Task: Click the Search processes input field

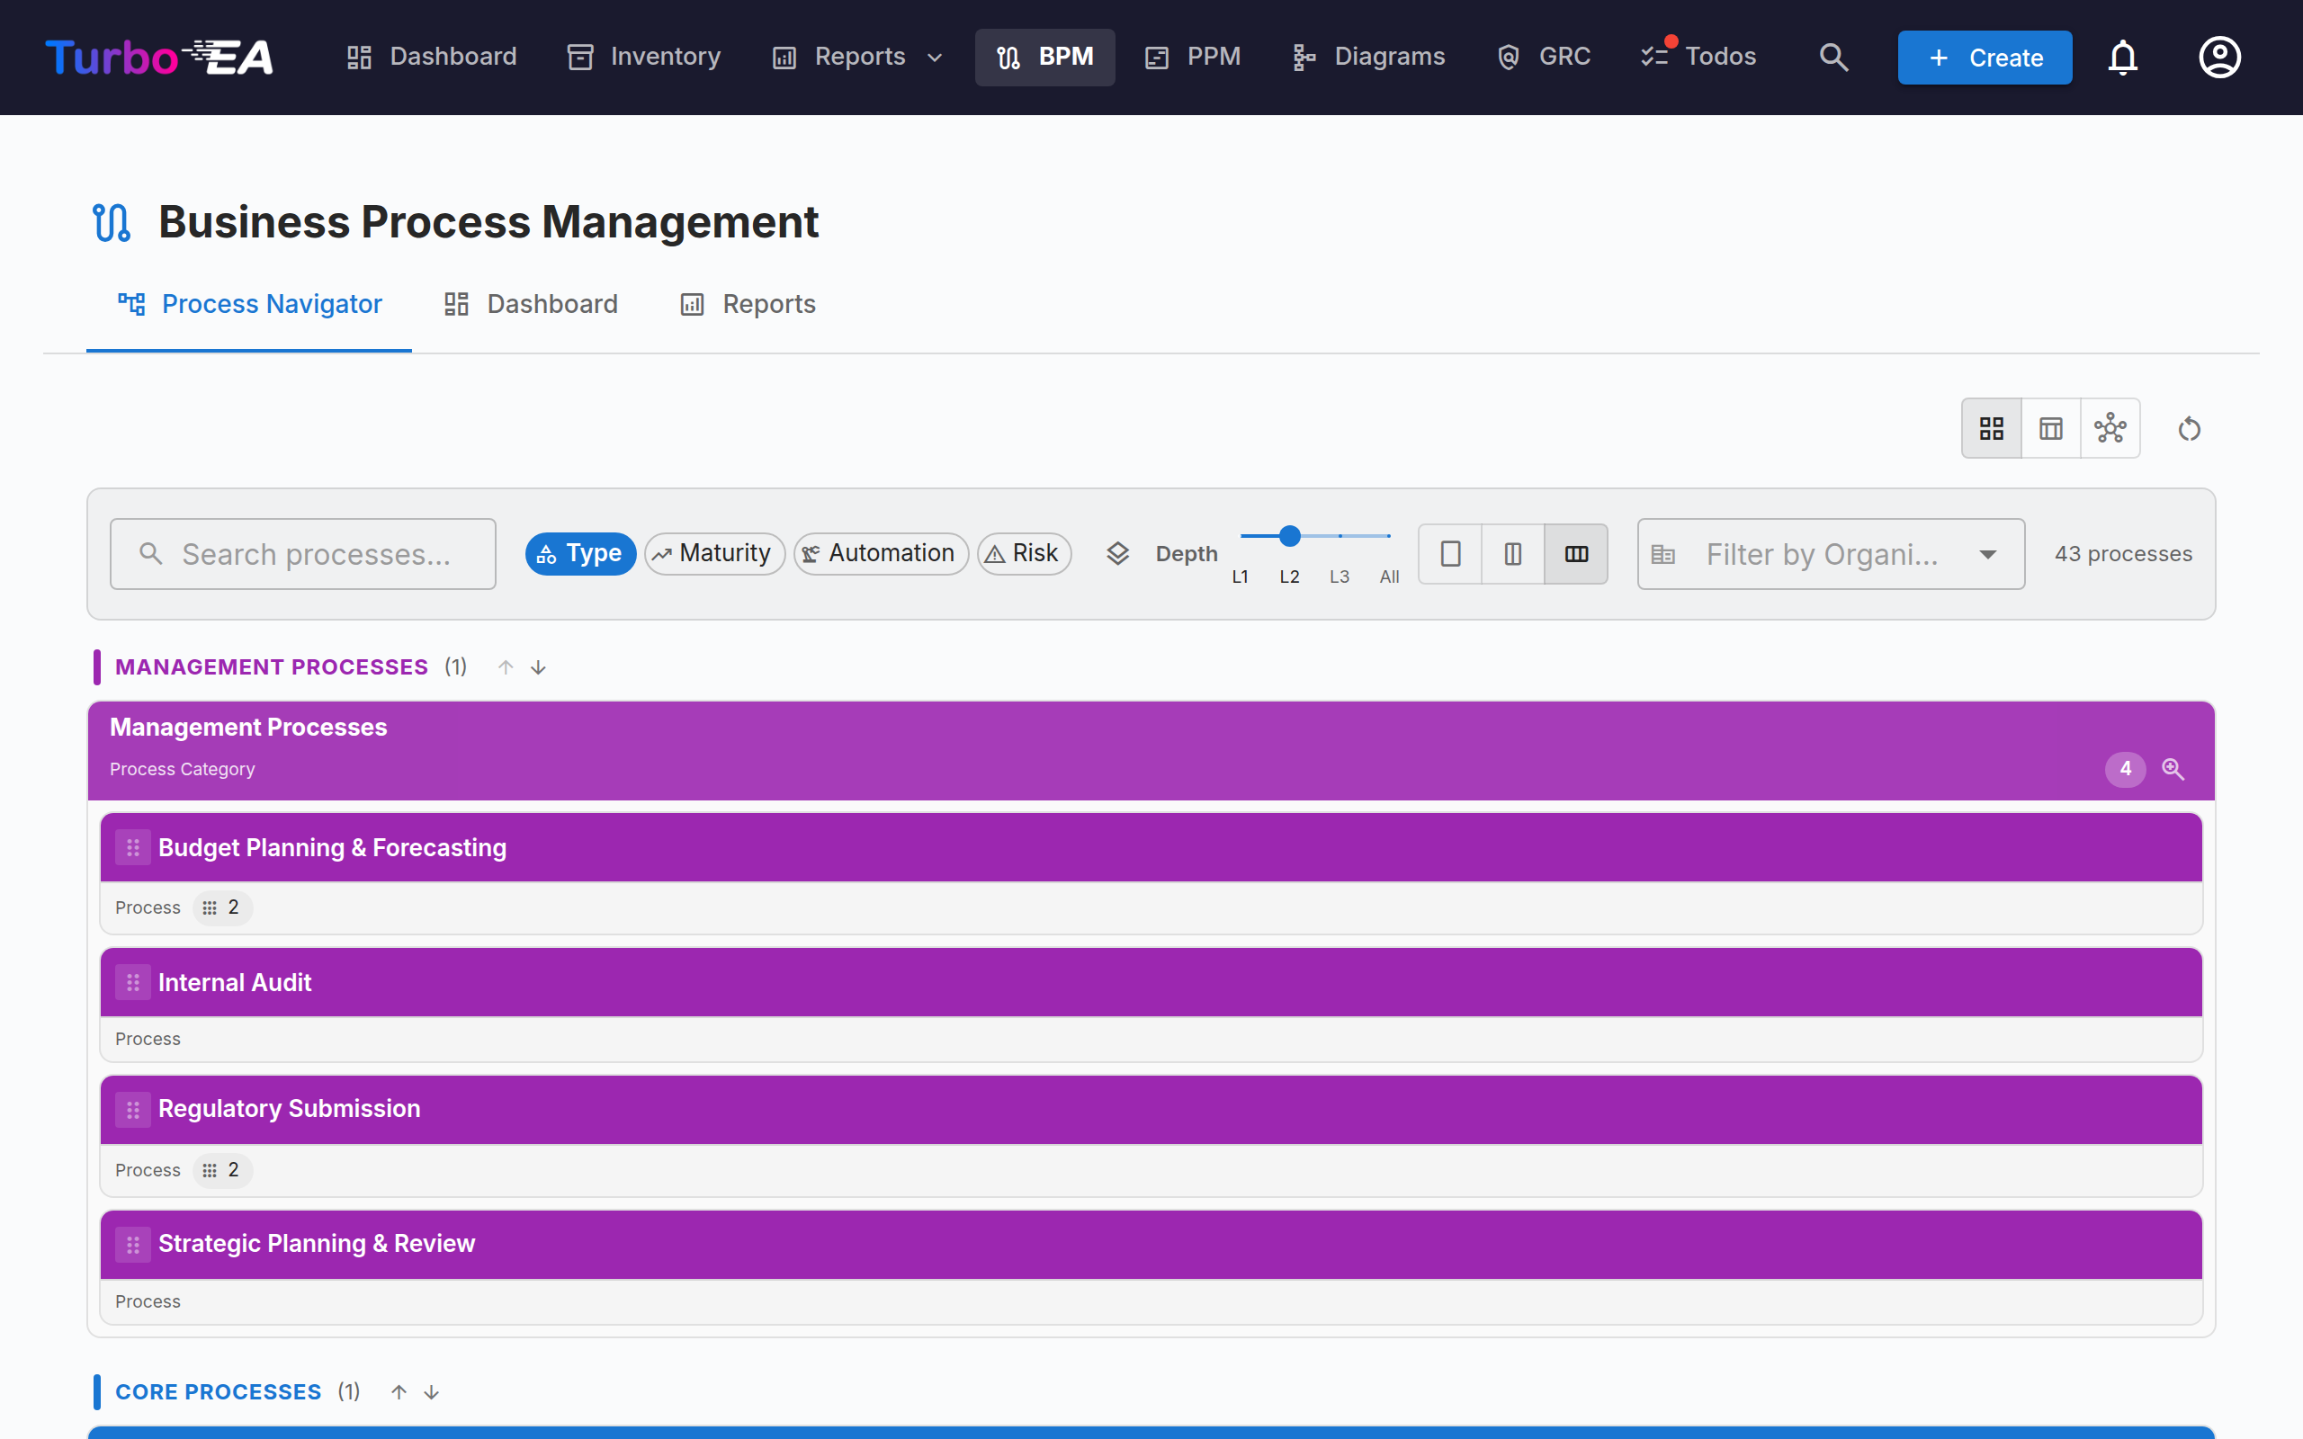Action: (x=302, y=554)
